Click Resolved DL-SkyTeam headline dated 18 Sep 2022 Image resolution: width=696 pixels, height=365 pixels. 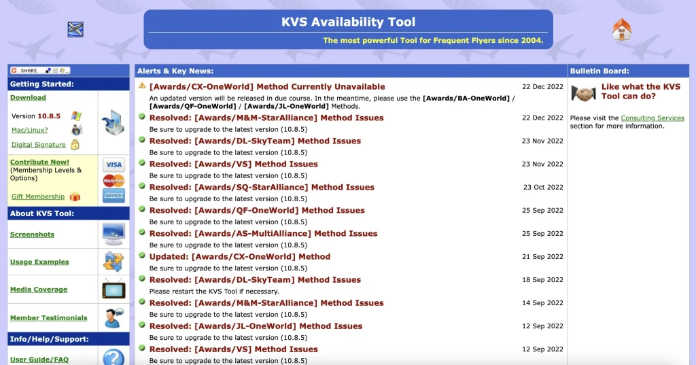point(256,280)
